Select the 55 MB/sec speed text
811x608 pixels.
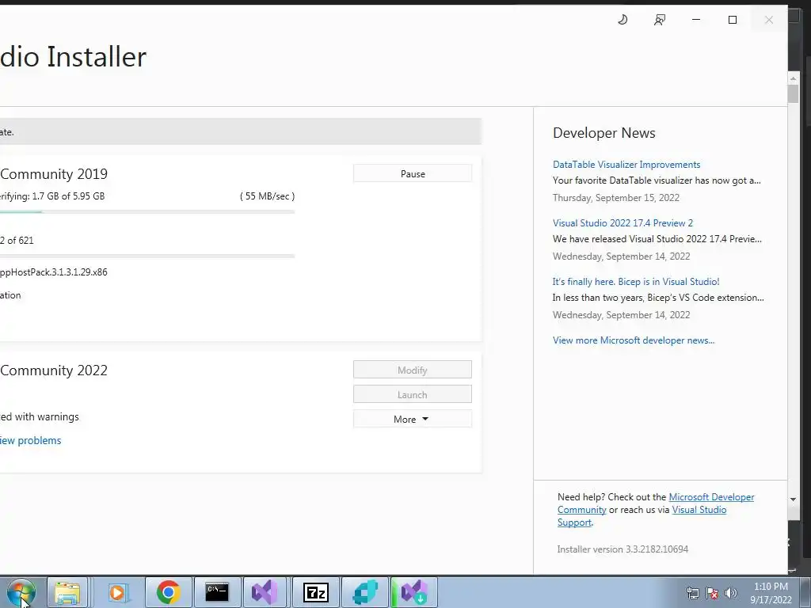pos(267,196)
